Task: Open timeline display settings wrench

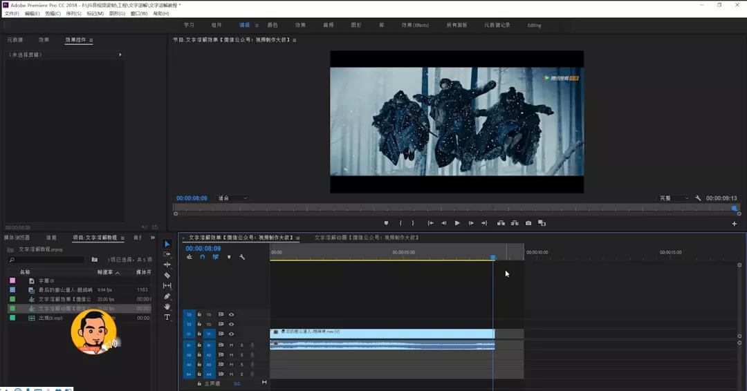Action: pos(242,257)
